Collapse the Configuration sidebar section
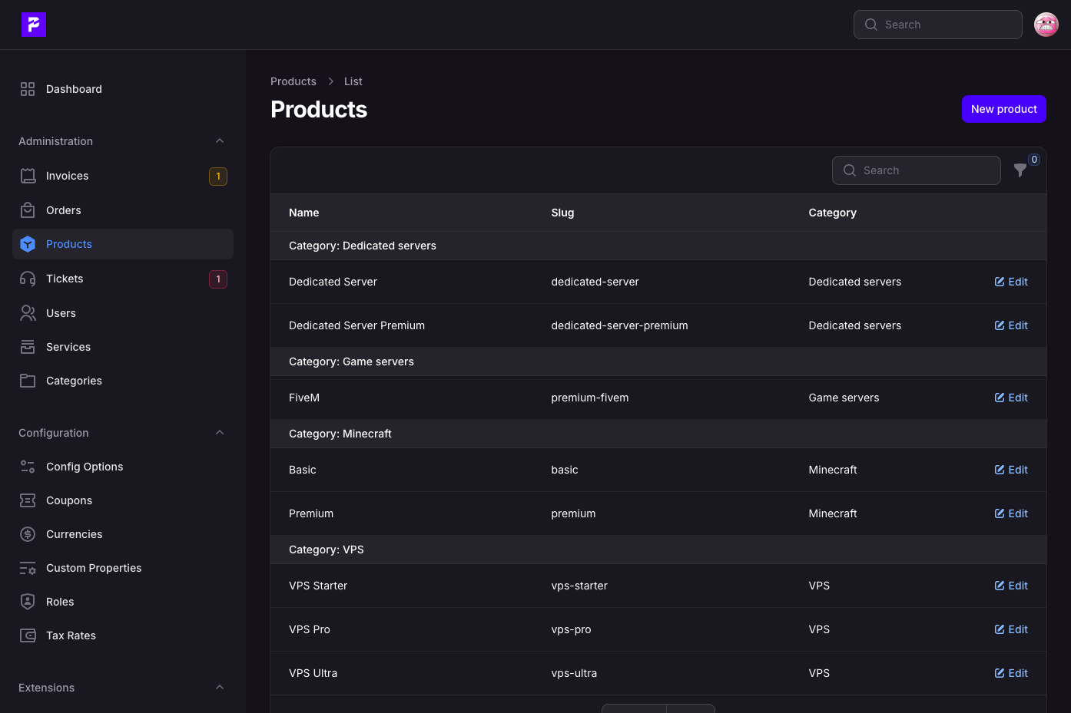Viewport: 1071px width, 713px height. [220, 433]
